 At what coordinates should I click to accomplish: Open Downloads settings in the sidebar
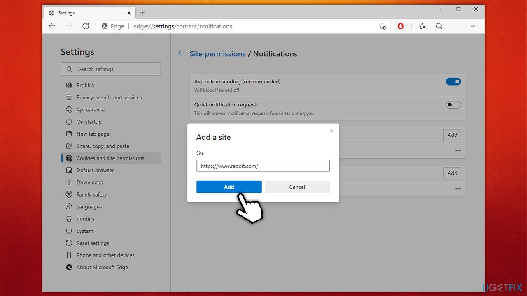89,182
